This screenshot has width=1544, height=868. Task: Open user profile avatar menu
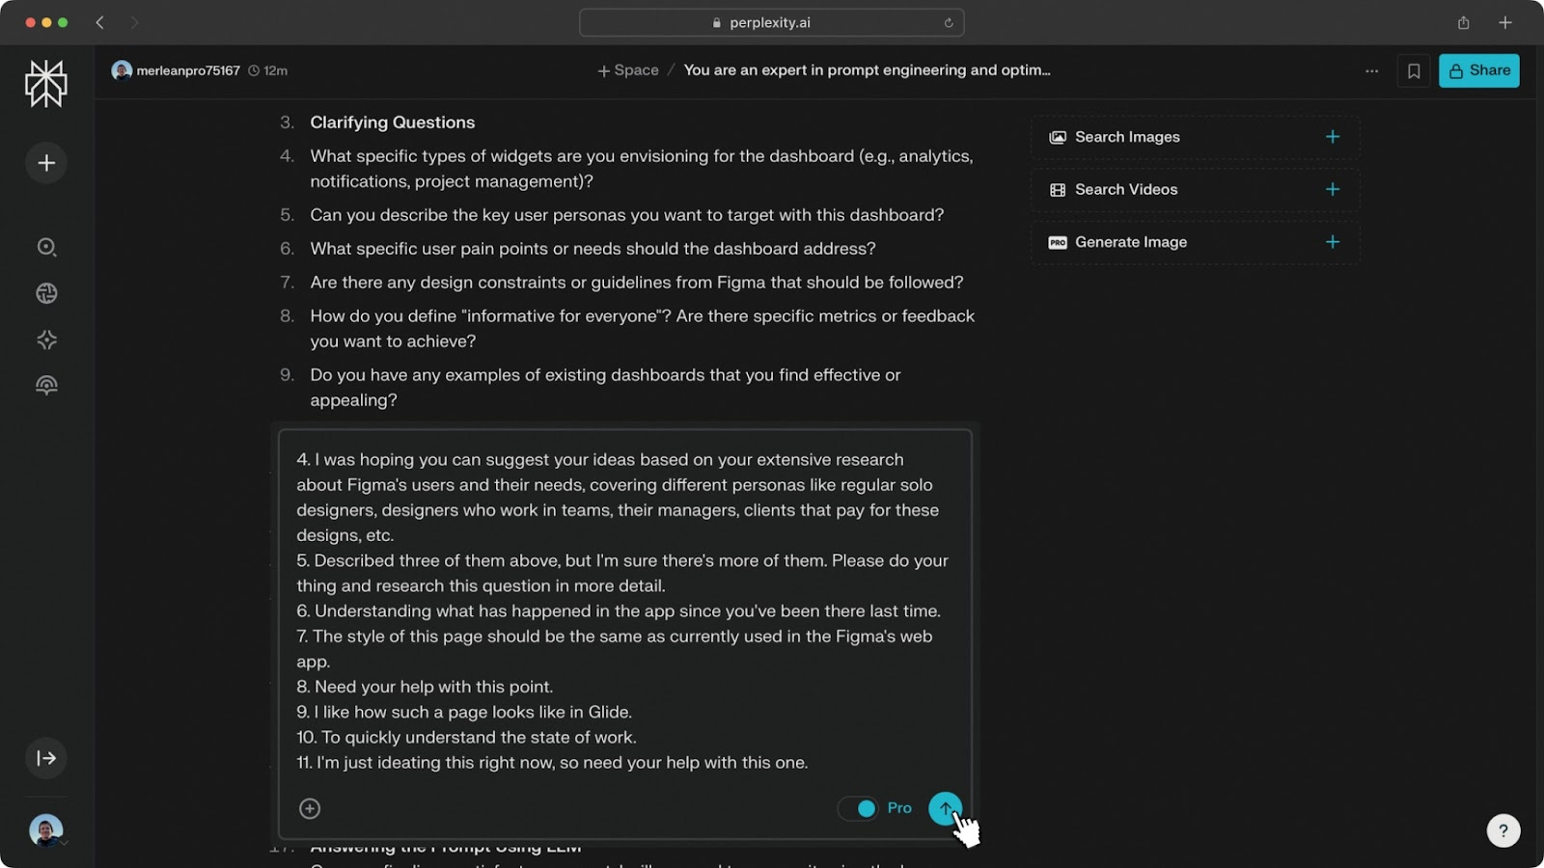[x=46, y=830]
